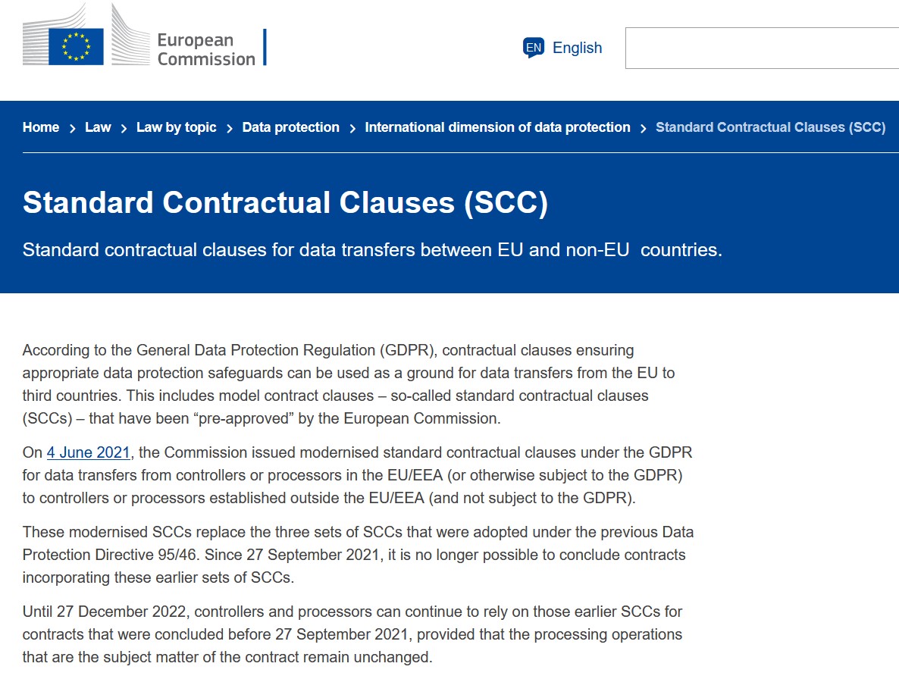Click the European Commission text label
The image size is (899, 679).
(x=206, y=49)
